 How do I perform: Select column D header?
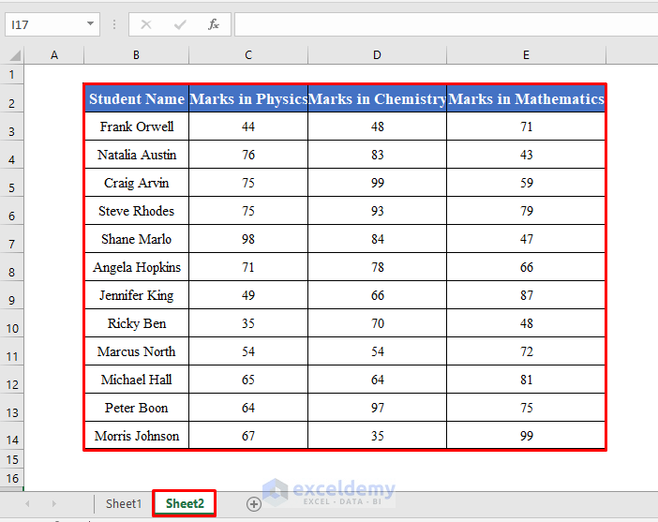[377, 55]
